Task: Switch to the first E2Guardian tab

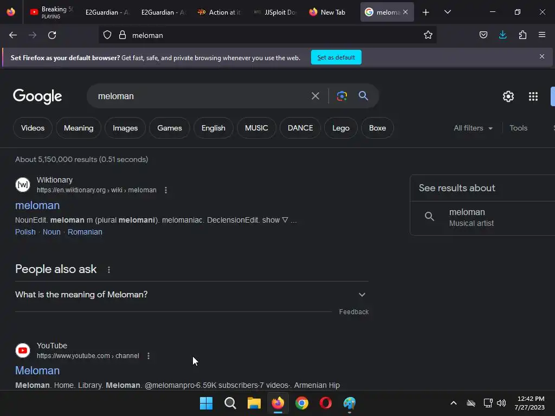Action: coord(106,12)
